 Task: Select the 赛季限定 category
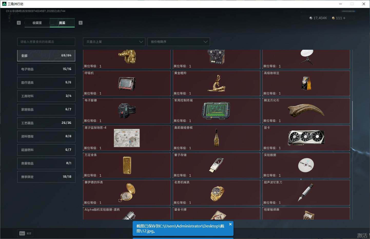coord(46,177)
